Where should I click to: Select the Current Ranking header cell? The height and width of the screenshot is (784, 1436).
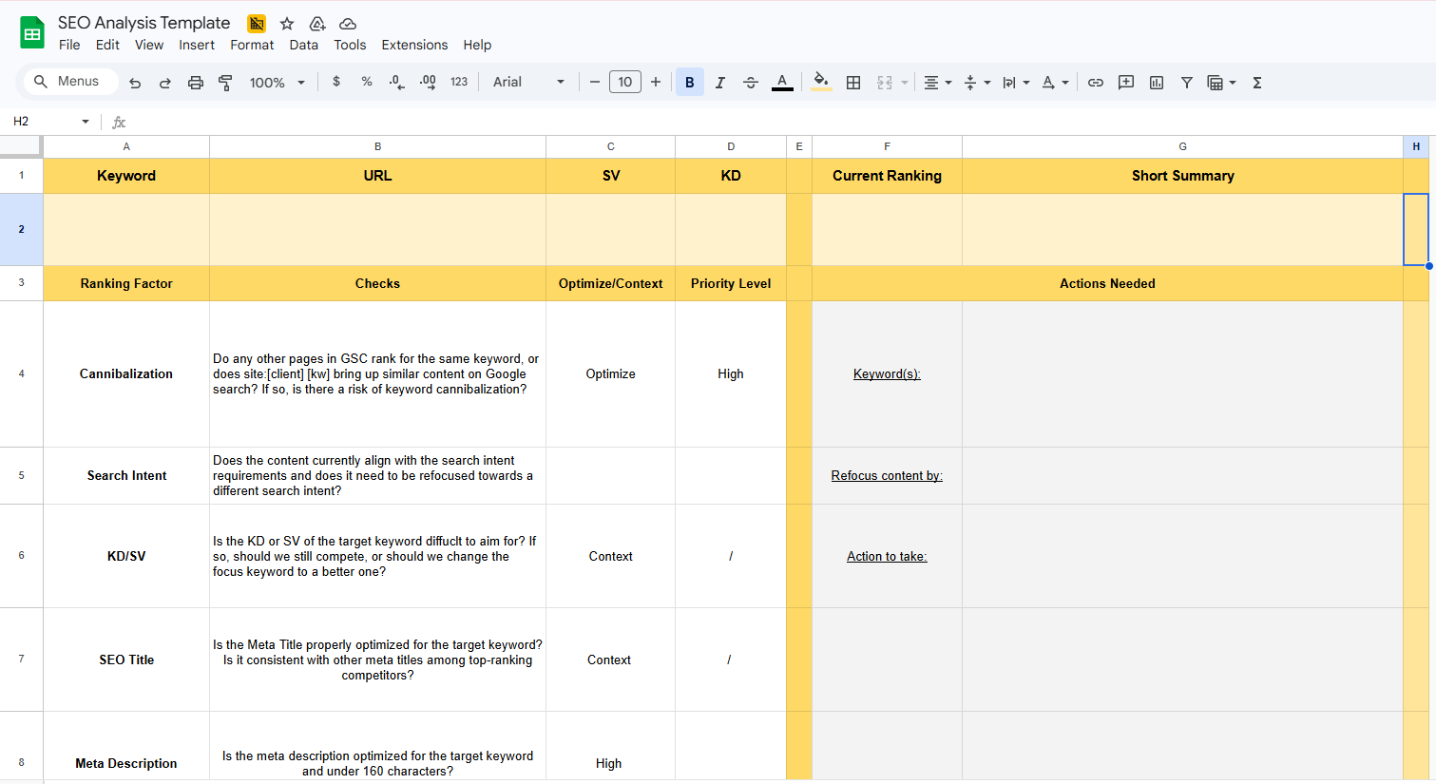tap(887, 176)
